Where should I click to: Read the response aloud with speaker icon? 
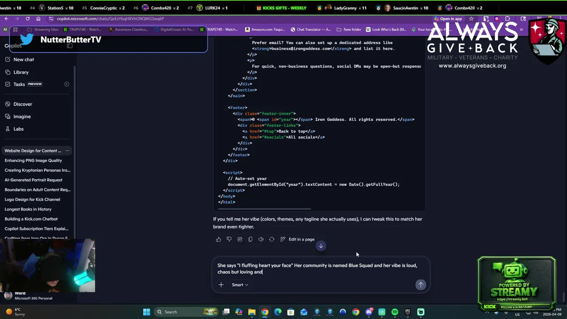coord(261,239)
